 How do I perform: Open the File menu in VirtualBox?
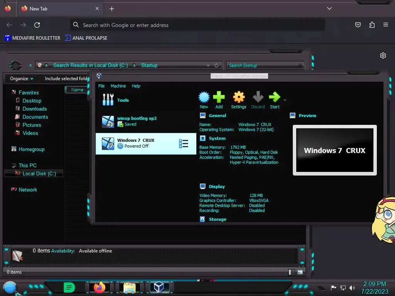101,86
